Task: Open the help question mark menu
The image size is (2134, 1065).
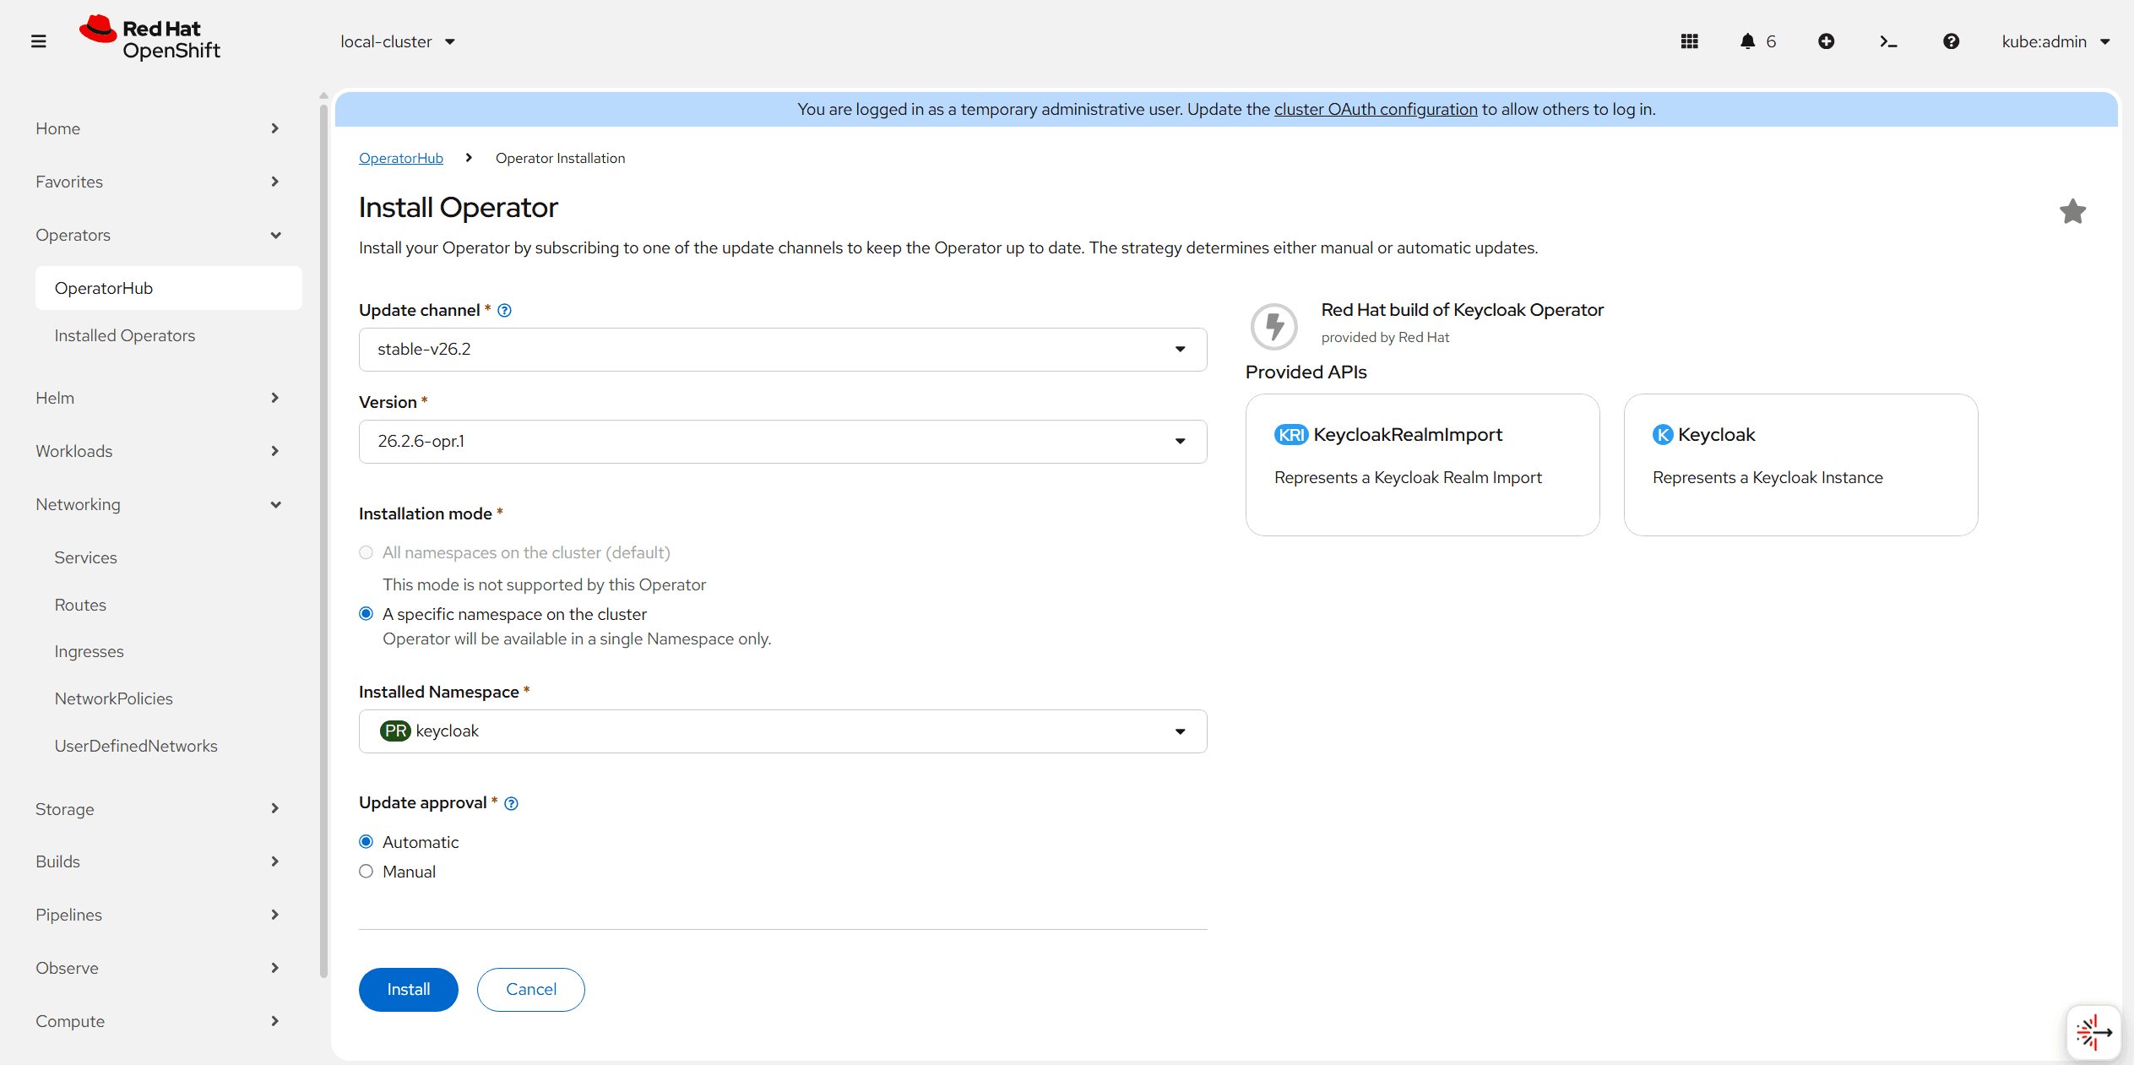Action: point(1951,41)
